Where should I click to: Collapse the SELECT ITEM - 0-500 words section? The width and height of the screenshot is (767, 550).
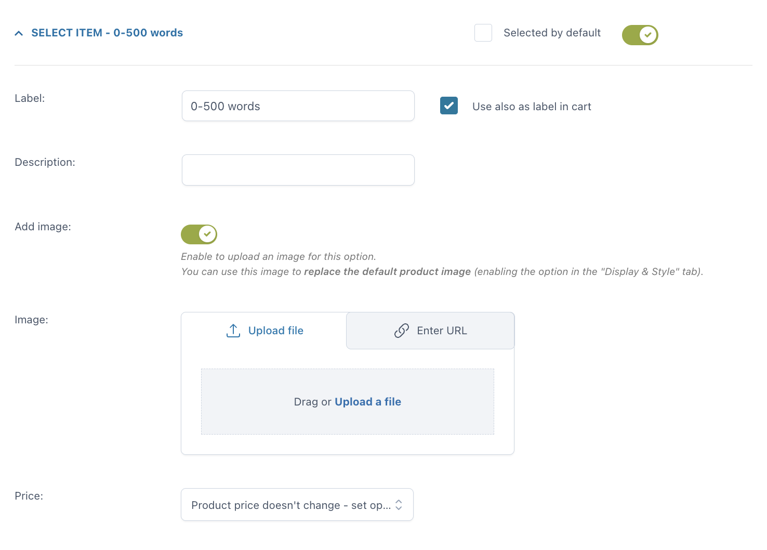(x=107, y=33)
